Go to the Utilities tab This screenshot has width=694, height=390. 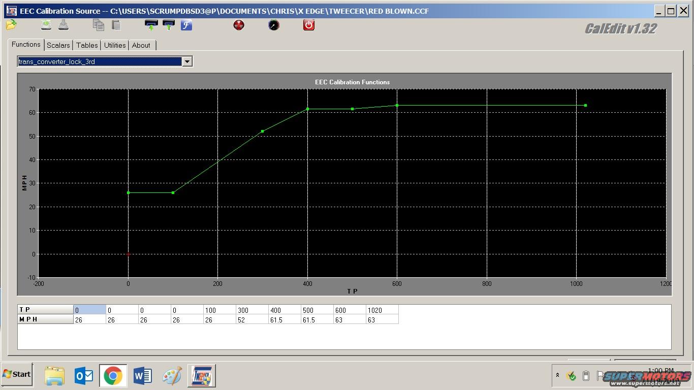pos(115,45)
